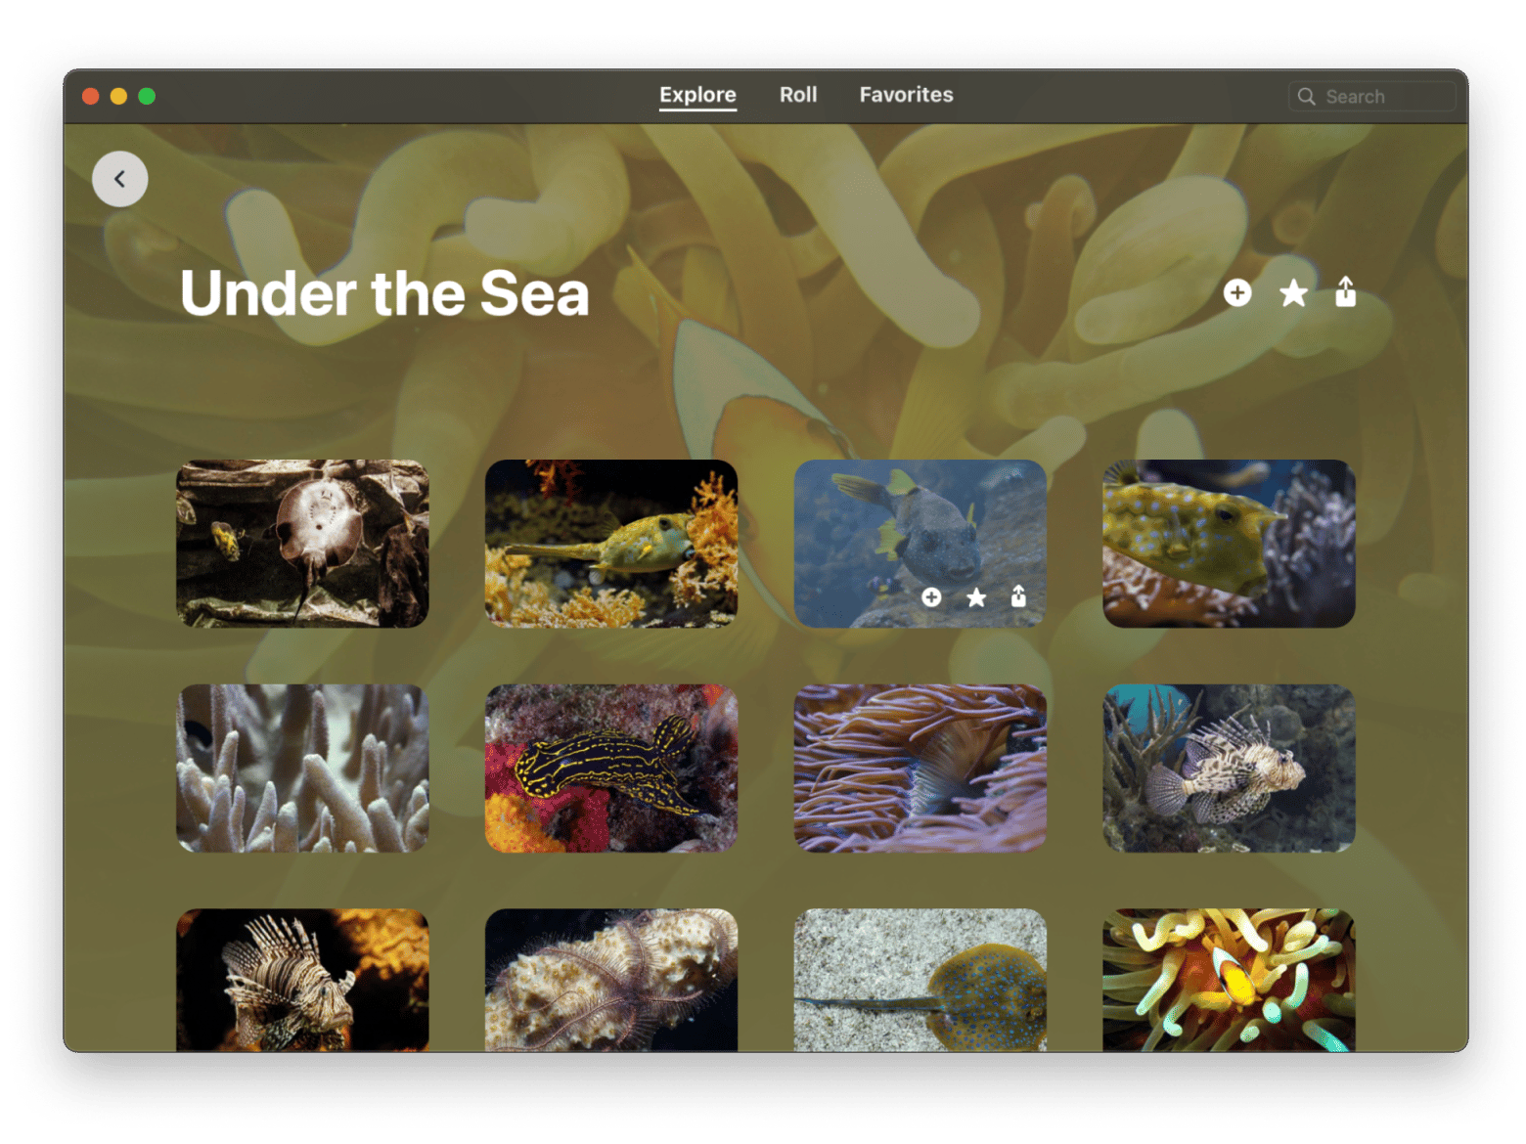
Task: Click the search magnifier icon
Action: (1306, 96)
